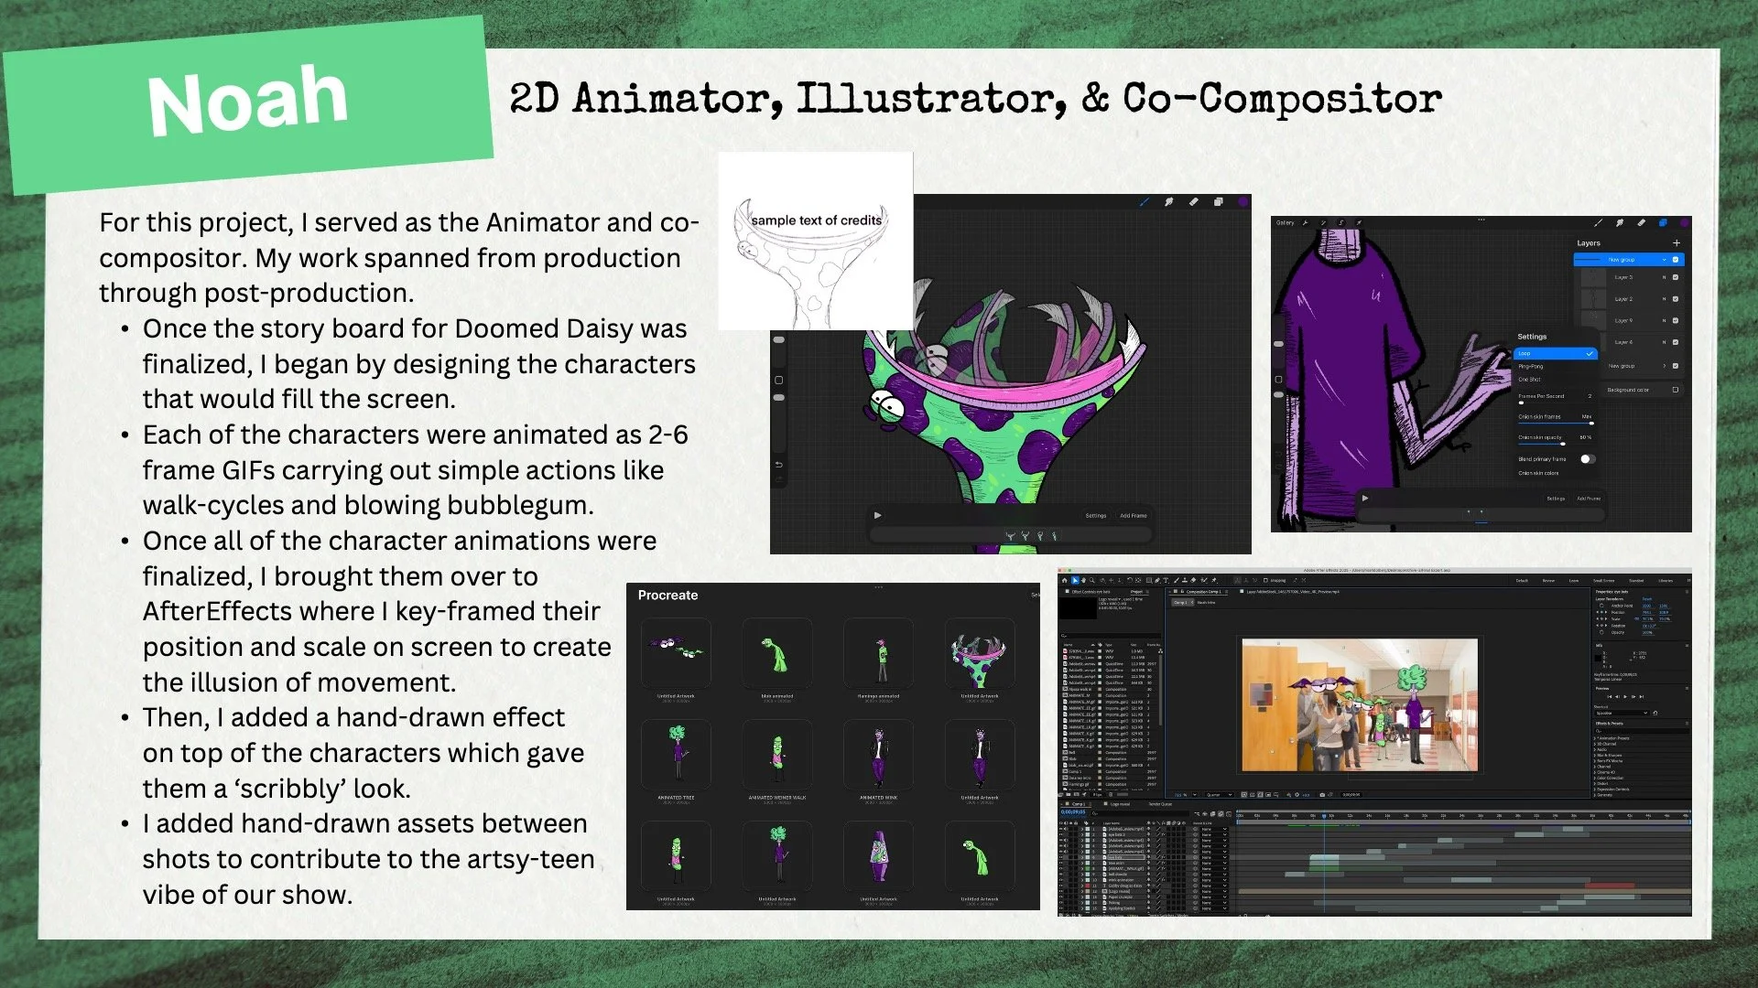Click Gallery in the purple shirt screenshot
Screen dimensions: 1758x988
[x=1286, y=222]
